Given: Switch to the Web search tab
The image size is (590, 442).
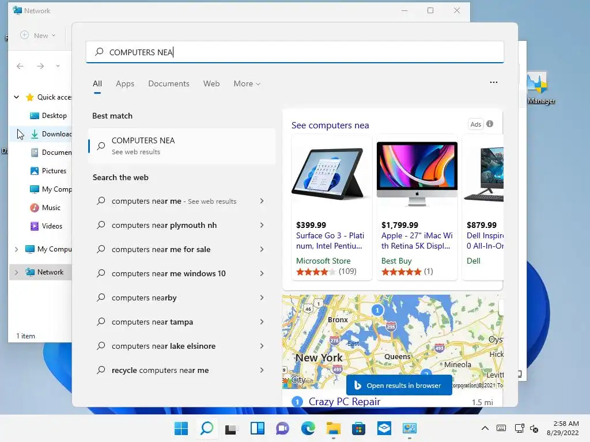Looking at the screenshot, I should click(x=211, y=83).
